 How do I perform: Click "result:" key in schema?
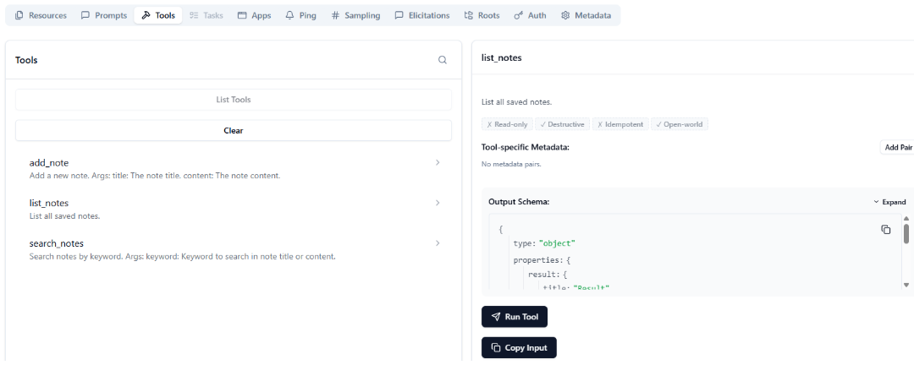click(542, 274)
